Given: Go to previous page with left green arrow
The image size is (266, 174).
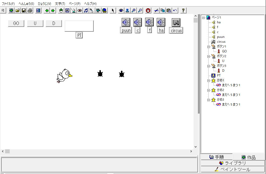Looking at the screenshot, I should 47,10.
